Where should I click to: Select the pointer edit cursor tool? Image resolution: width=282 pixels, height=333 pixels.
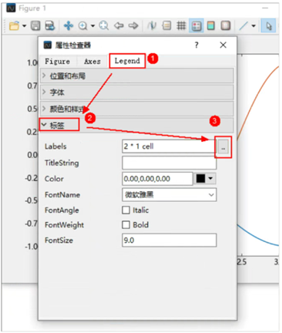tap(269, 25)
